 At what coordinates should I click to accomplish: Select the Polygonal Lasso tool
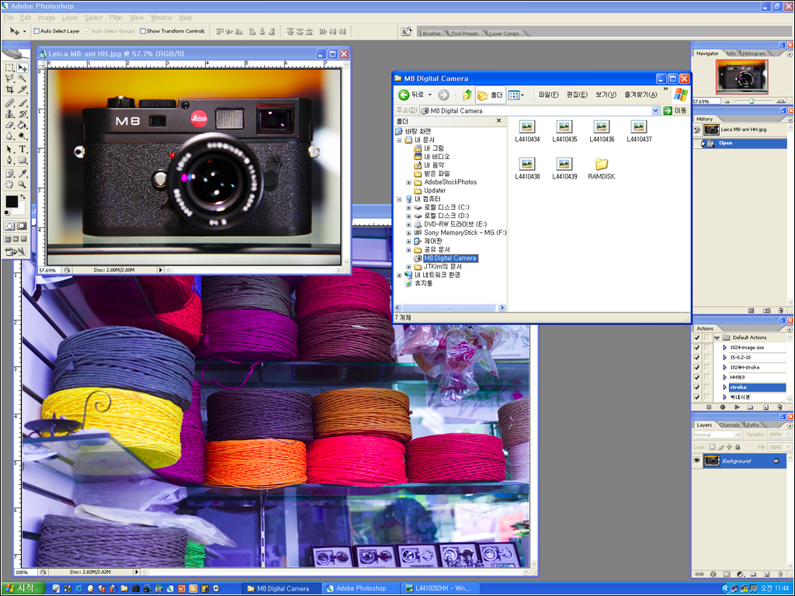(9, 78)
